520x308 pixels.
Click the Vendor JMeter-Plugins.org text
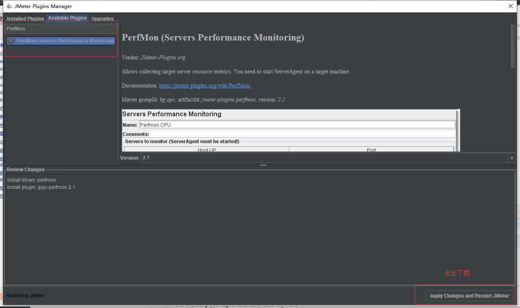[x=154, y=57]
